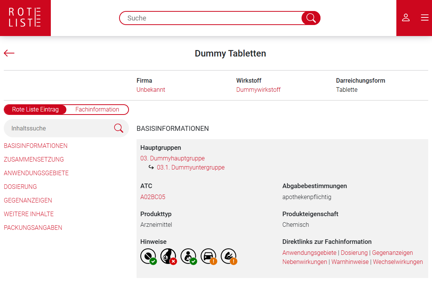Viewport: 432px width, 281px height.
Task: Click the breastfeeding hint icon
Action: click(189, 256)
